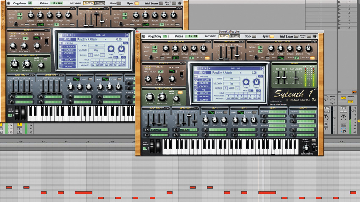The image size is (360, 202).
Task: Select PART B in front Sylenth1 window
Action: pyautogui.click(x=235, y=36)
